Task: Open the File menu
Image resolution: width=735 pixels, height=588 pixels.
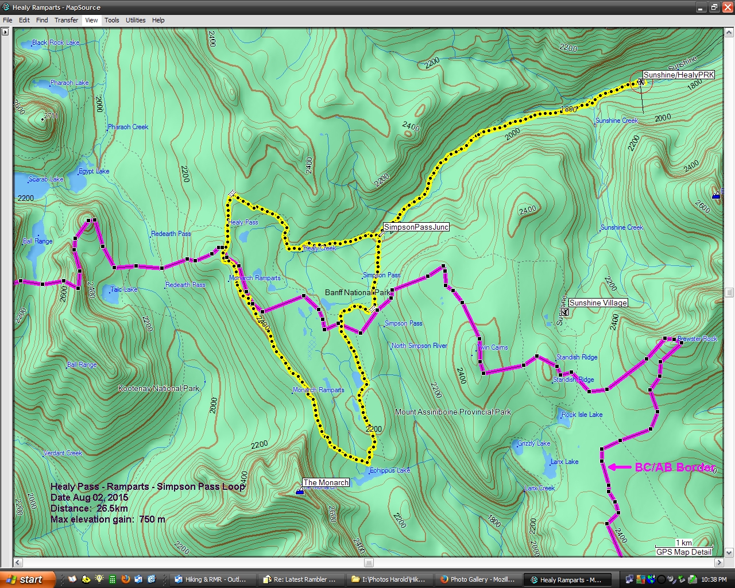Action: 7,20
